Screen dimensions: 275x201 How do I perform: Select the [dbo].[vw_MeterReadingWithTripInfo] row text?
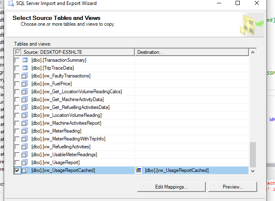tap(68, 139)
